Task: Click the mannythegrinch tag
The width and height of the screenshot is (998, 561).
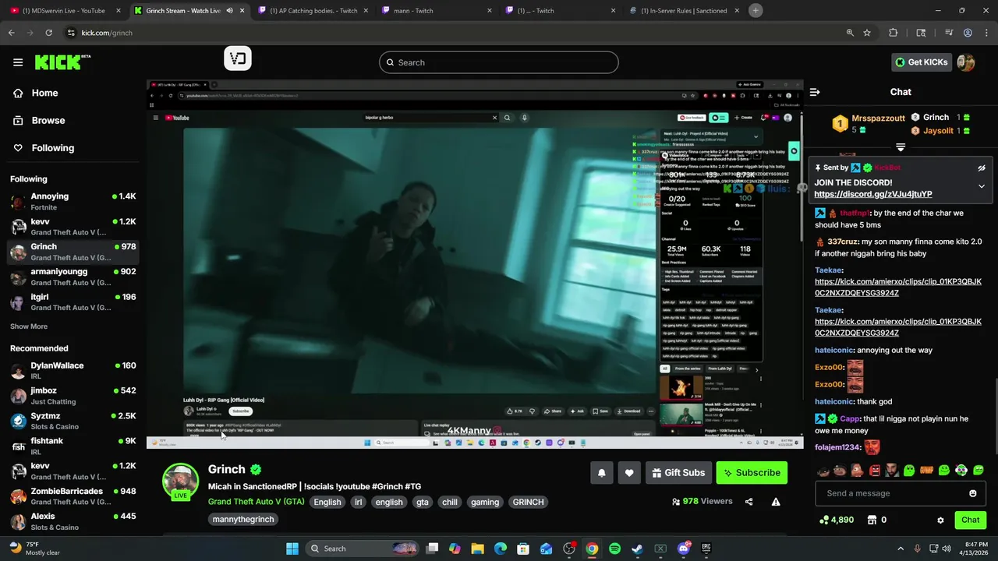Action: coord(243,519)
